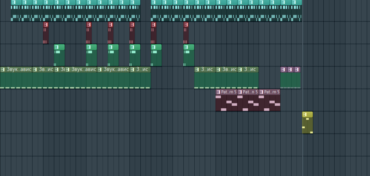The height and width of the screenshot is (176, 370).
Task: Click the body of the first purple clip
Action: (x=283, y=80)
